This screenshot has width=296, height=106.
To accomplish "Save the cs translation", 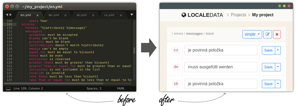I will 269,50.
